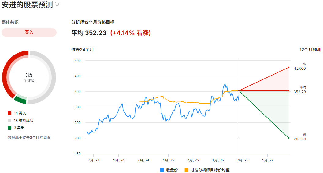Select the green sell segment of donut chart
This screenshot has height=173, width=323.
[20, 99]
